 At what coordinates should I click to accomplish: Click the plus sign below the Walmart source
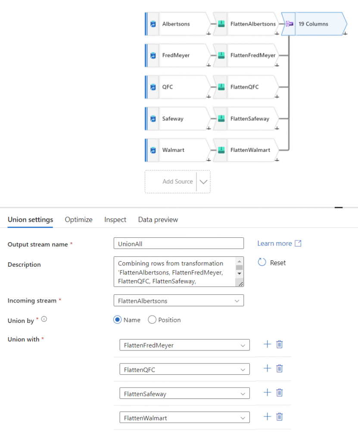(209, 160)
